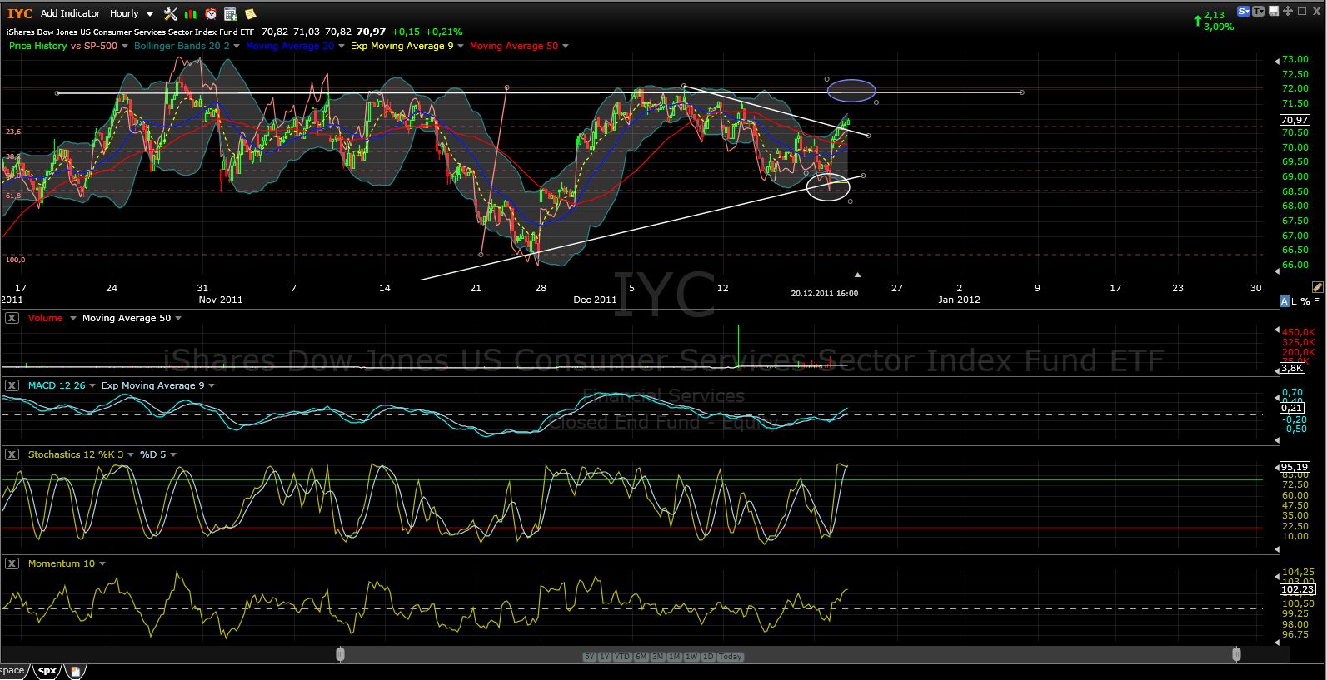
Task: Open the alarm clock alert icon
Action: point(211,13)
